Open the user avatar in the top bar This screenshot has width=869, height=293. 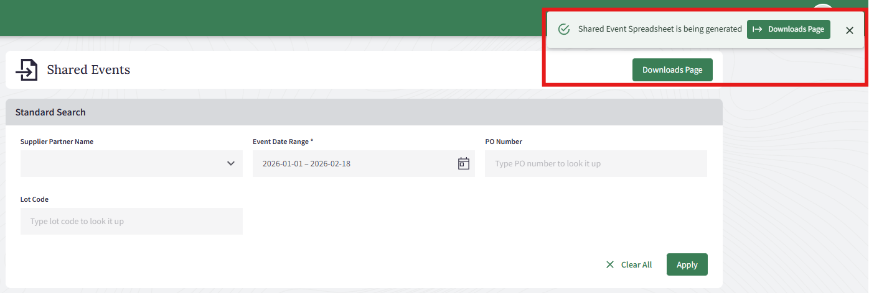click(x=823, y=7)
